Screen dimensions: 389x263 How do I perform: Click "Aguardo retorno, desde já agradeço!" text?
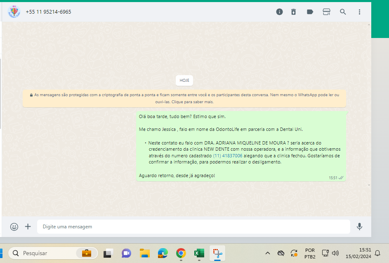177,175
